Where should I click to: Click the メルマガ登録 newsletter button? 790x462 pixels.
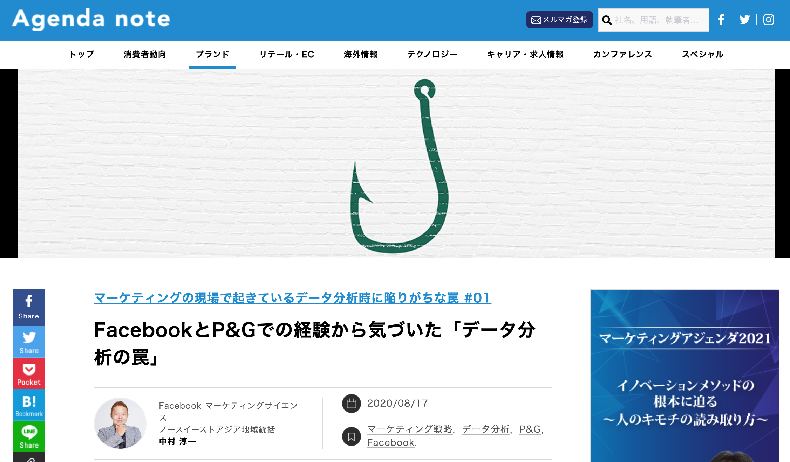pos(559,20)
